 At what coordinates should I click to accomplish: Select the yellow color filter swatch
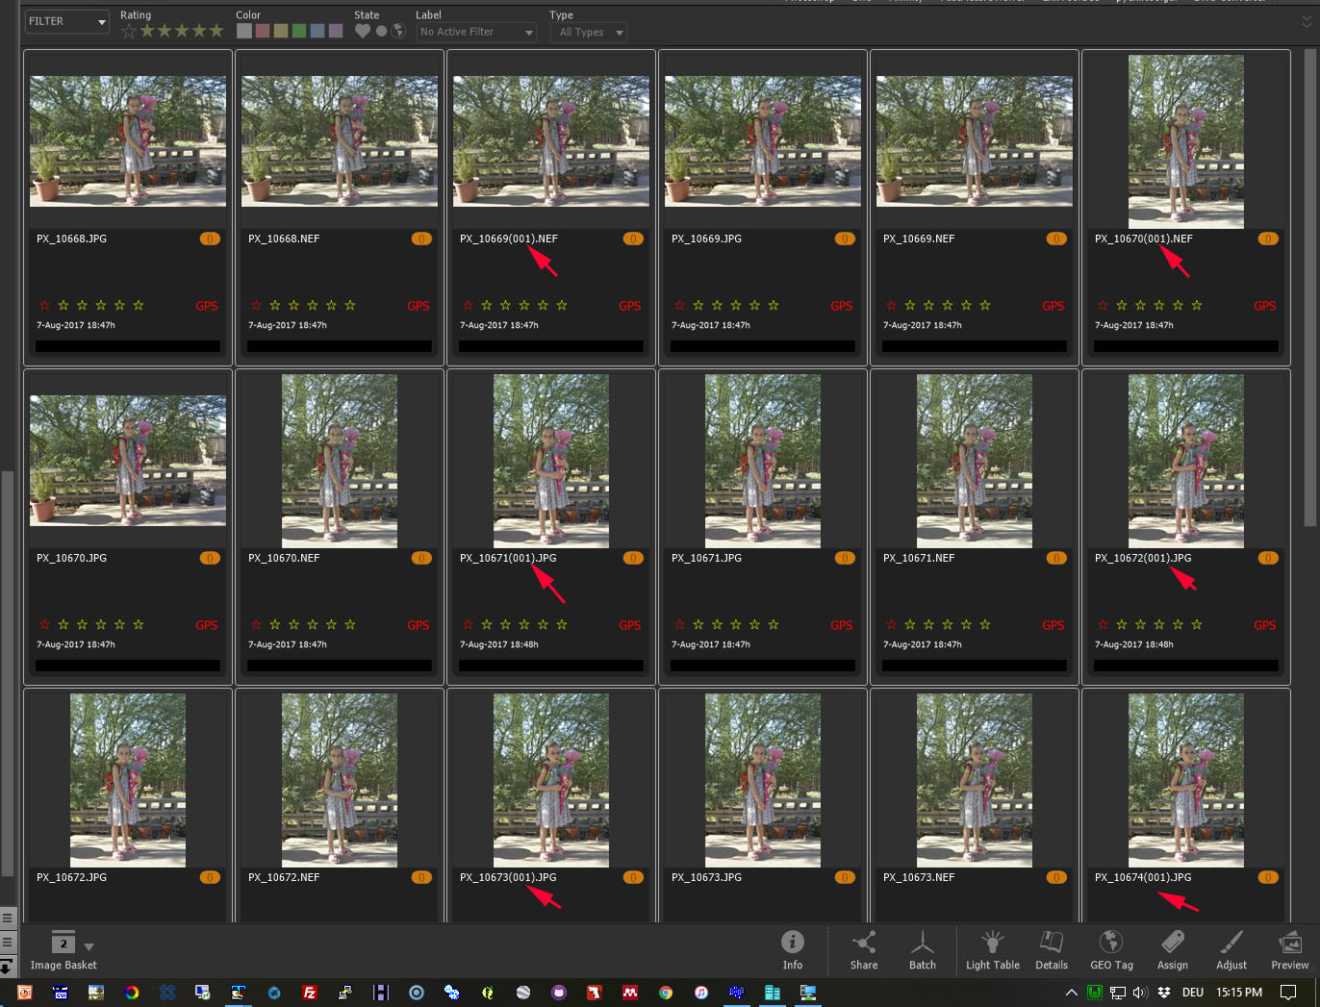(x=281, y=31)
